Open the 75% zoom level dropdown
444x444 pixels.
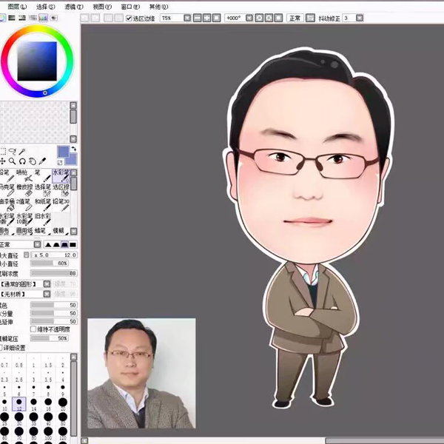pos(188,18)
